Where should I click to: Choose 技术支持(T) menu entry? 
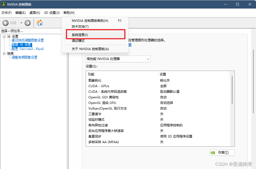pos(95,26)
